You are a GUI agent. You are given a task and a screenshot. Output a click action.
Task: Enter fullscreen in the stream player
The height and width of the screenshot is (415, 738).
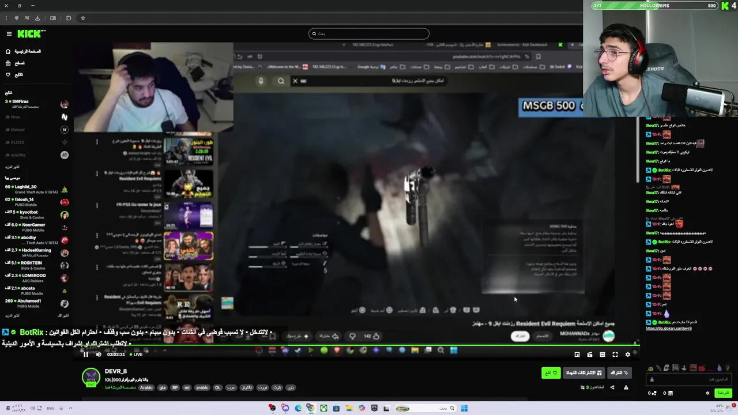(615, 354)
